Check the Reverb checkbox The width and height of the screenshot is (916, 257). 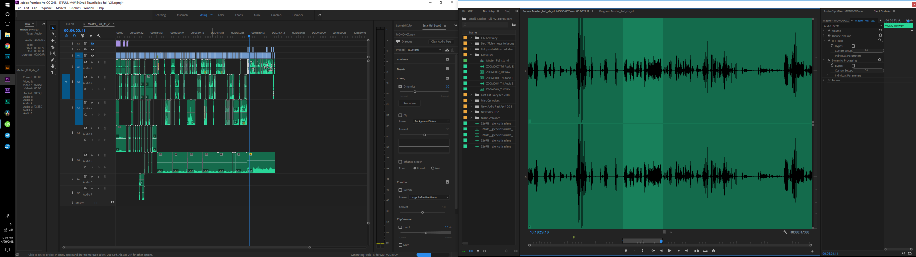400,190
